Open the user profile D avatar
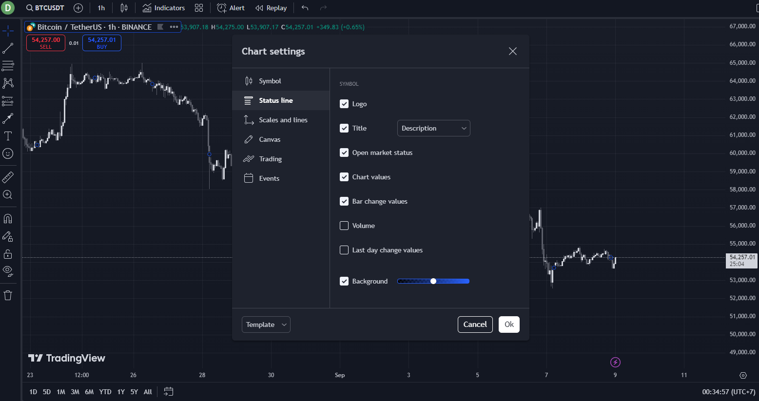 click(x=8, y=8)
